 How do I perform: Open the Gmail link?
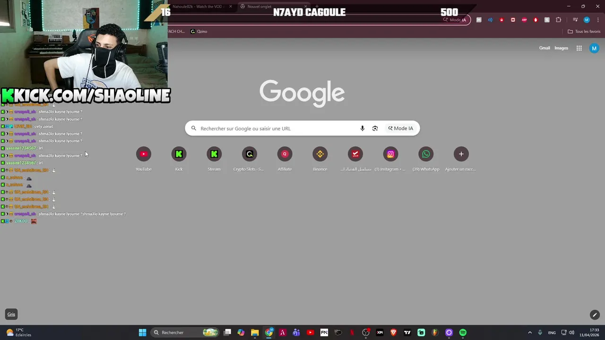[544, 48]
